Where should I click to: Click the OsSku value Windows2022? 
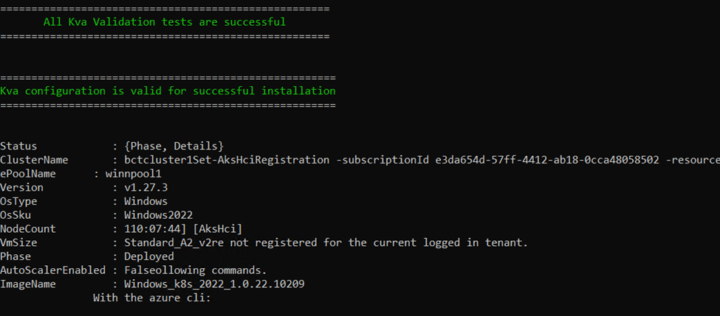(x=159, y=215)
